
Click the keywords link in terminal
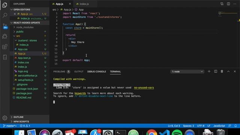80,93
